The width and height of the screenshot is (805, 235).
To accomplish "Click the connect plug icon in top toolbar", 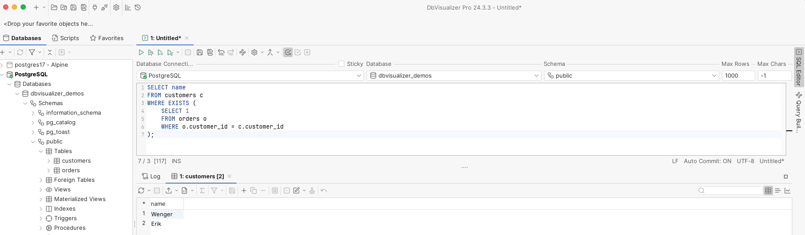I will 95,7.
